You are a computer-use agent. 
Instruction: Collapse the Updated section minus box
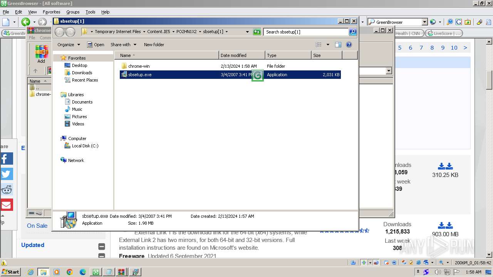[x=102, y=247]
